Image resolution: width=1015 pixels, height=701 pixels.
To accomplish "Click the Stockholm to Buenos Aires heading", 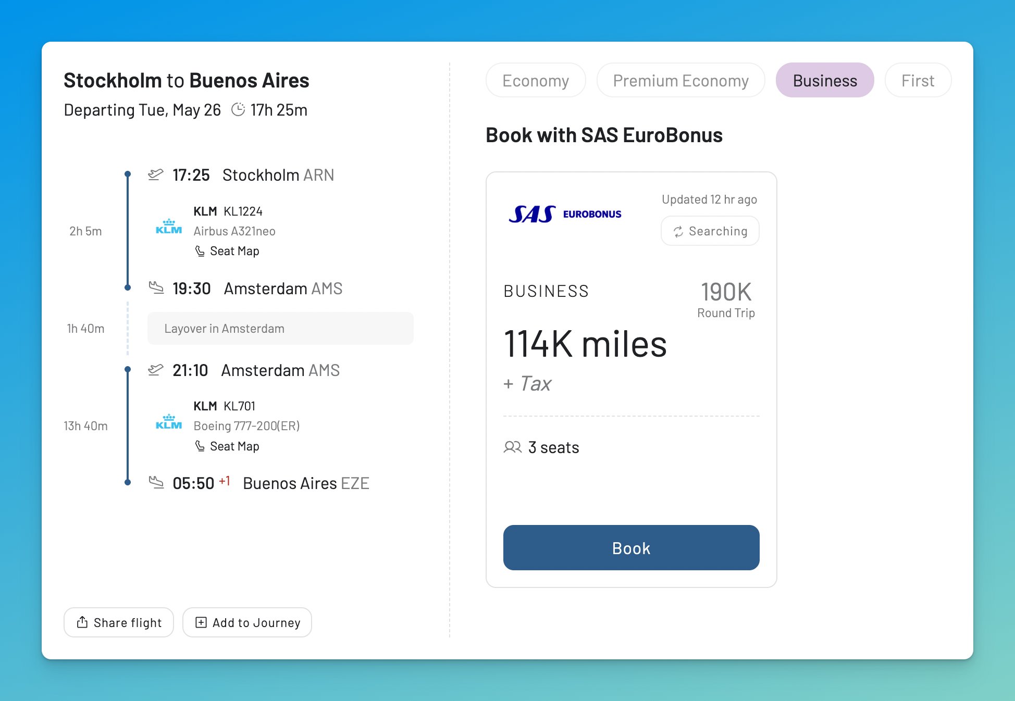I will (x=187, y=81).
